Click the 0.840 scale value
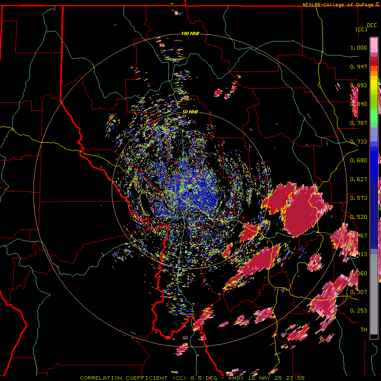This screenshot has width=381, height=381. tap(359, 104)
